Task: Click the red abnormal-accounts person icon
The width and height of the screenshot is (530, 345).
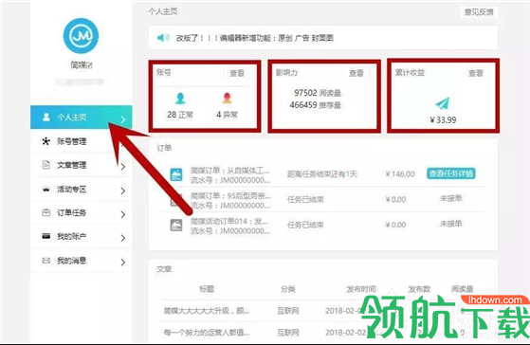Action: [227, 98]
